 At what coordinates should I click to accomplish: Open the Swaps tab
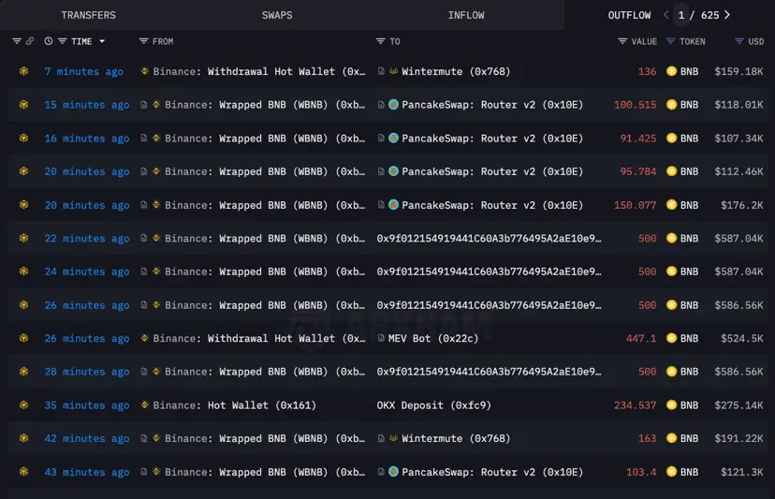point(277,15)
